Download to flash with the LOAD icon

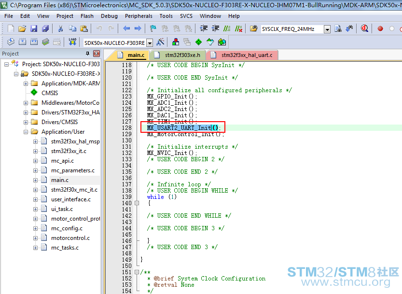point(72,42)
